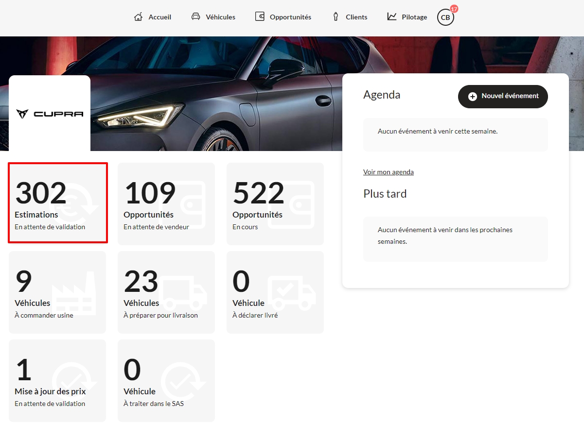The image size is (584, 439).
Task: Click the house icon next to Accueil
Action: coord(139,17)
